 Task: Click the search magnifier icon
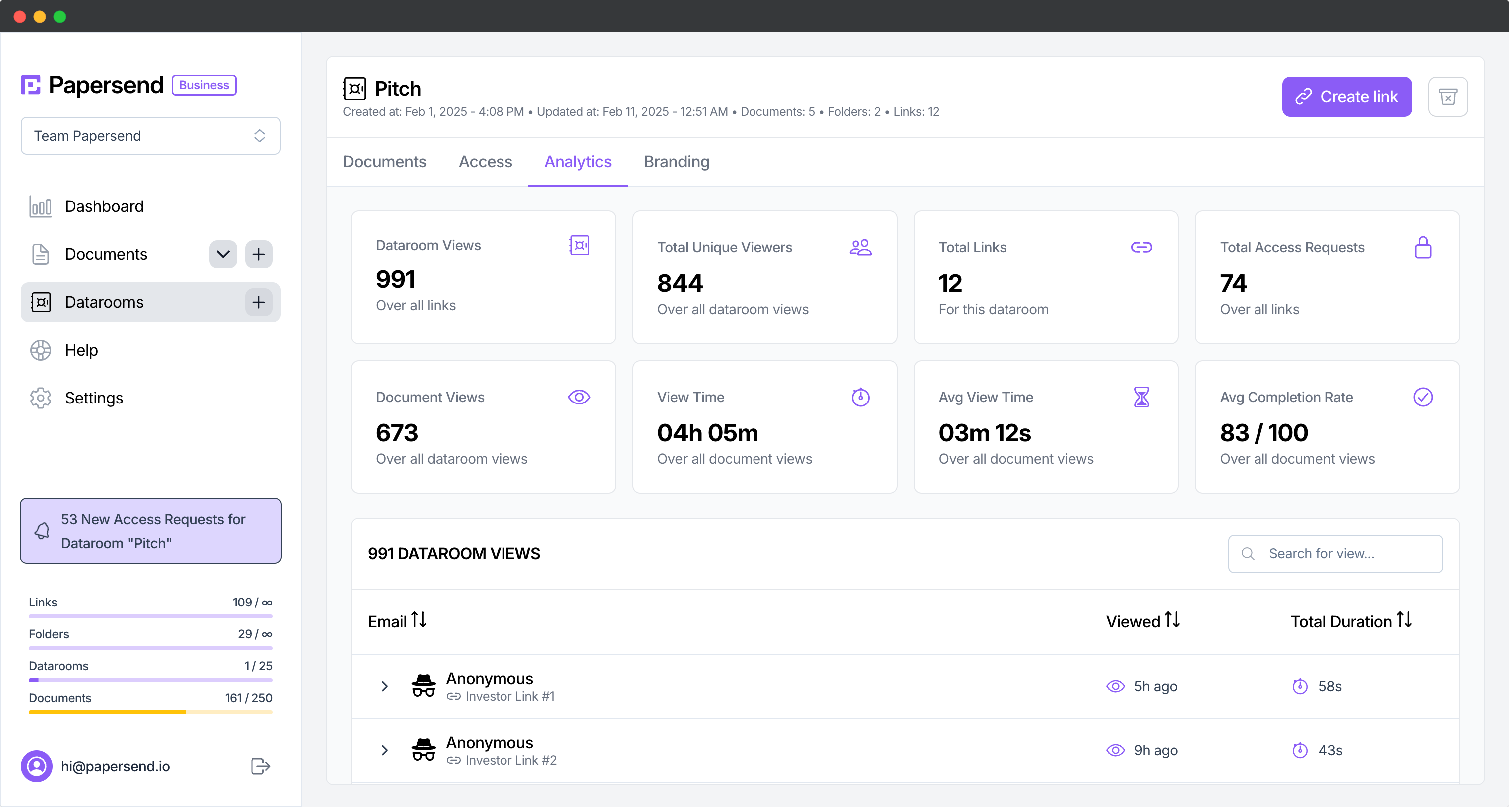click(x=1248, y=554)
